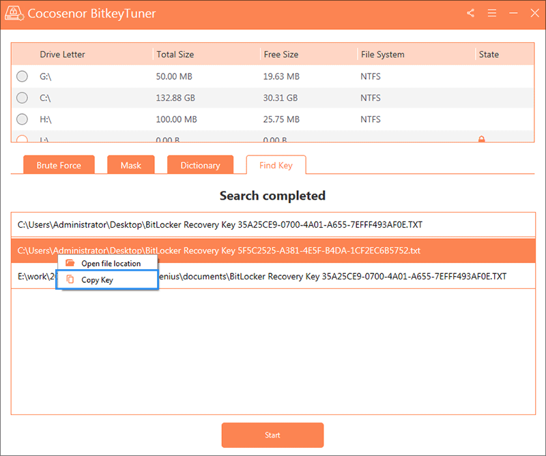Click the G:\ drive letter label
Viewport: 546px width, 456px height.
[46, 76]
